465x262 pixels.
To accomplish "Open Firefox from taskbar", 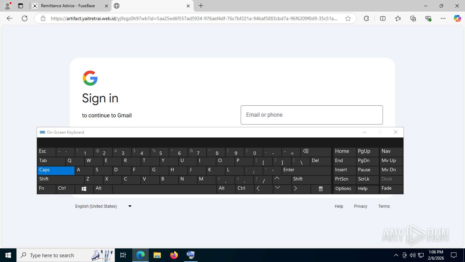I will [174, 255].
